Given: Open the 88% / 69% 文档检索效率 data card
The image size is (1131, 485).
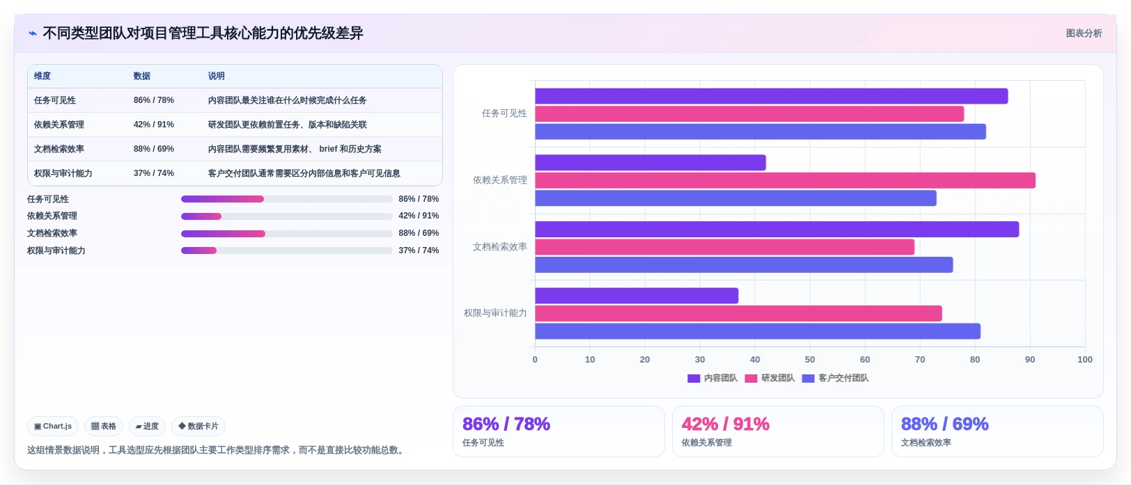Looking at the screenshot, I should coord(997,431).
